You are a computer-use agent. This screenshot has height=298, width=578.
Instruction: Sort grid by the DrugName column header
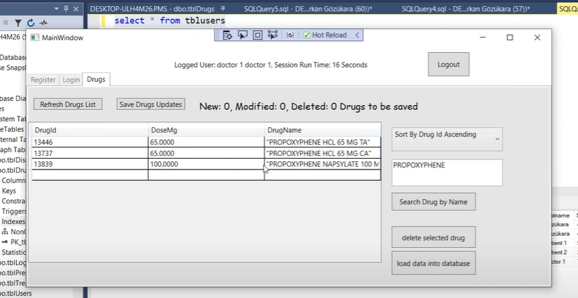coord(323,130)
